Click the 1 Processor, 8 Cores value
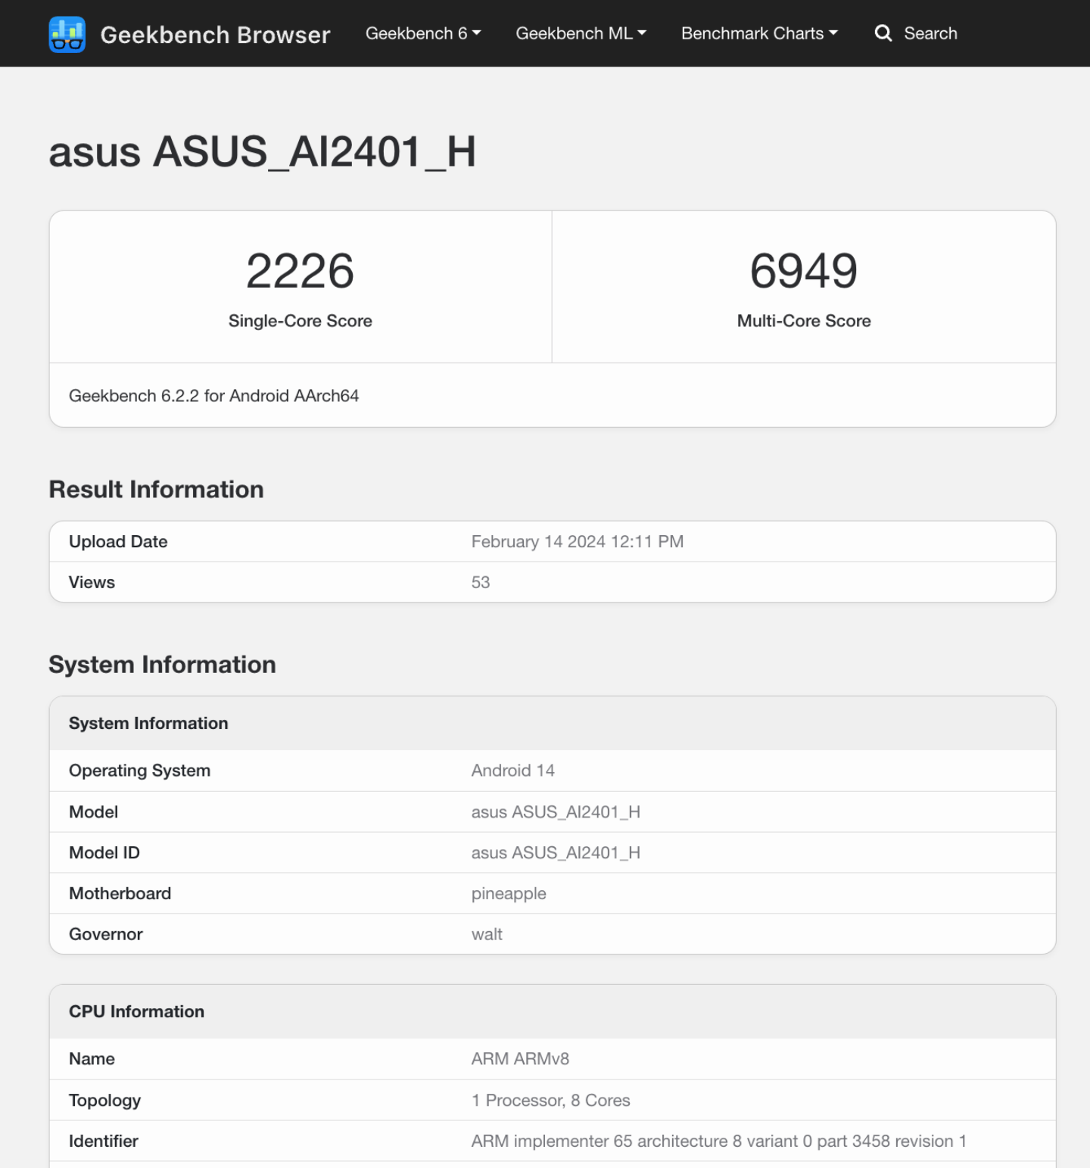1090x1168 pixels. (550, 1101)
